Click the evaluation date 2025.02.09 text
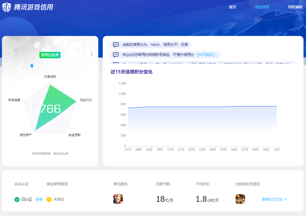This screenshot has height=216, width=306. coord(61,154)
